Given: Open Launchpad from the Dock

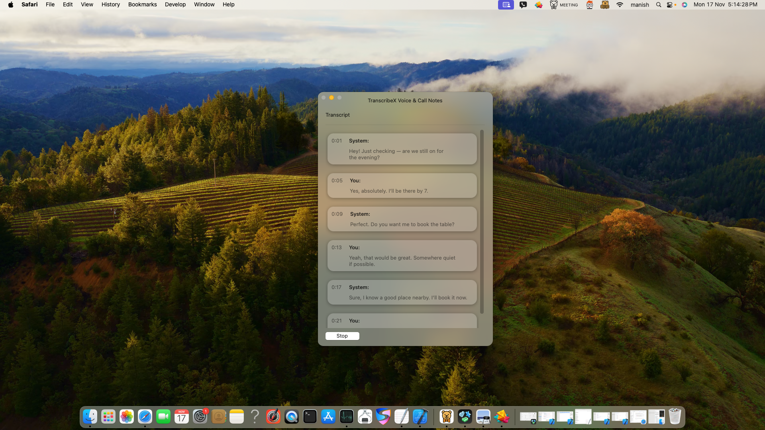Looking at the screenshot, I should (108, 417).
